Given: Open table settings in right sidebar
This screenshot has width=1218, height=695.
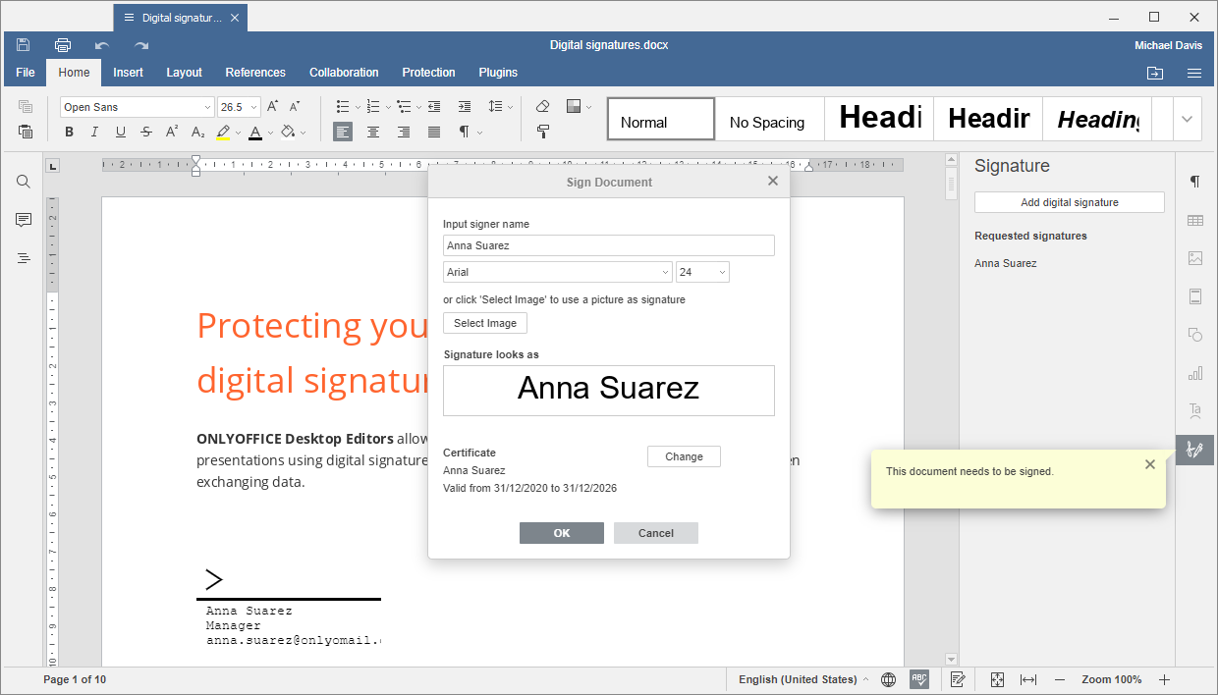Looking at the screenshot, I should 1195,220.
